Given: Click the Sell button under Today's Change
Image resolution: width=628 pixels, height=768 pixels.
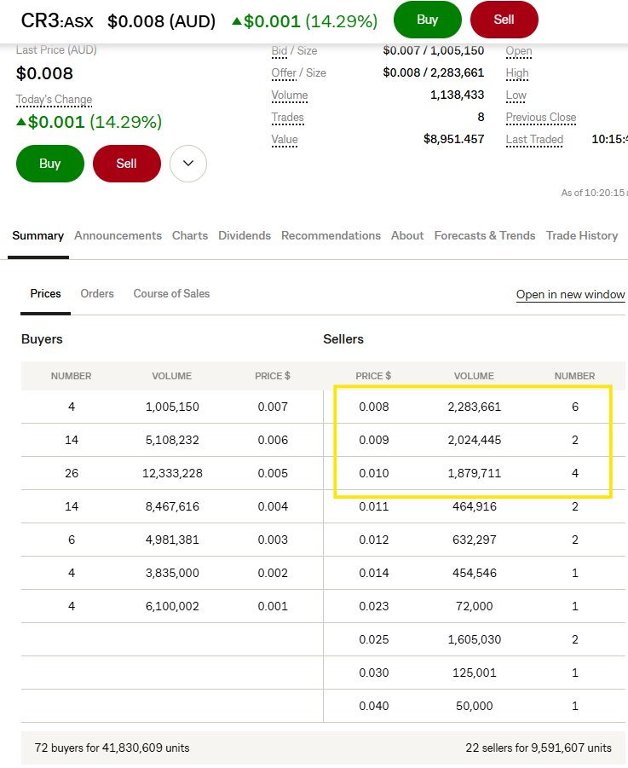Looking at the screenshot, I should pyautogui.click(x=126, y=164).
